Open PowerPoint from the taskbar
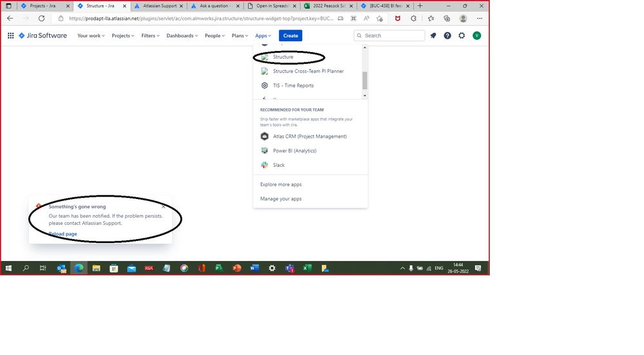 pos(237,269)
